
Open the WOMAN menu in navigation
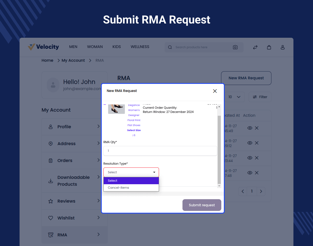pos(95,47)
